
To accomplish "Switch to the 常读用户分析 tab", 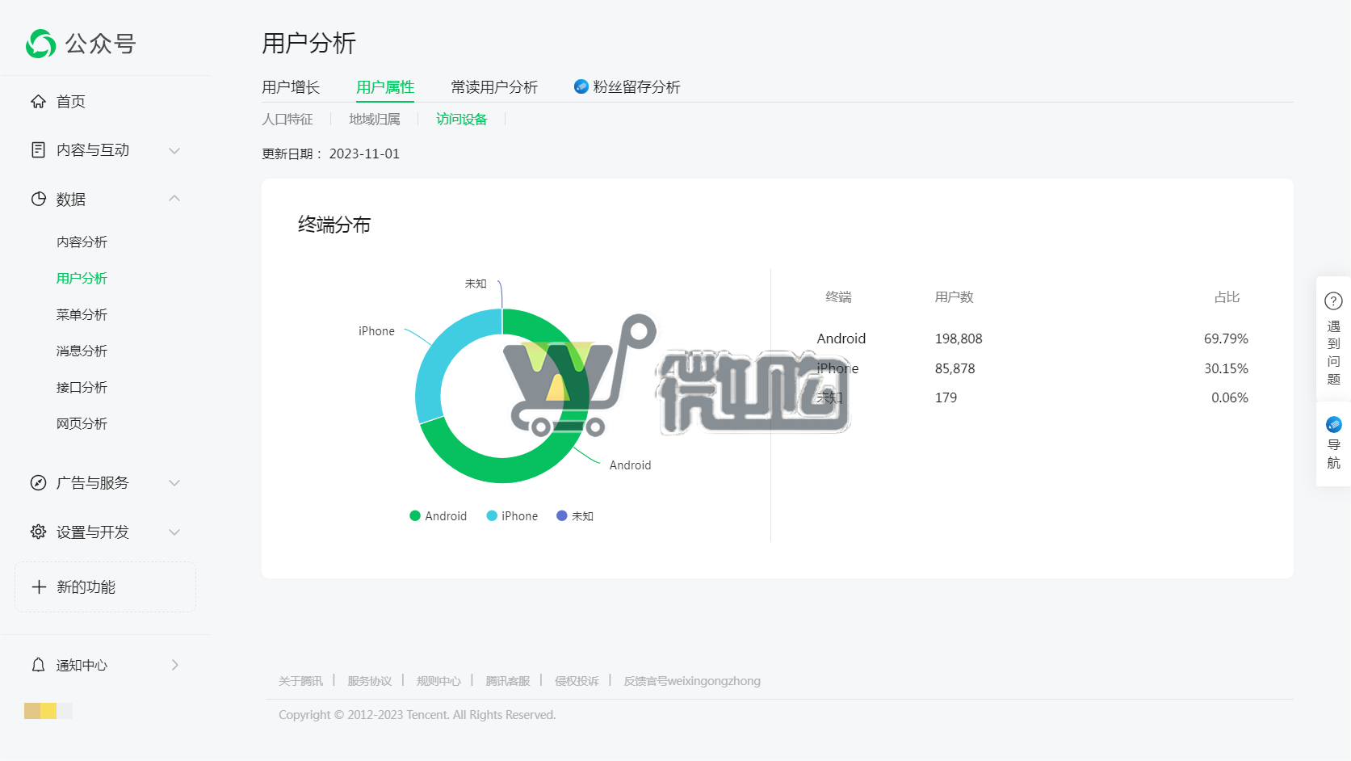I will (x=493, y=86).
